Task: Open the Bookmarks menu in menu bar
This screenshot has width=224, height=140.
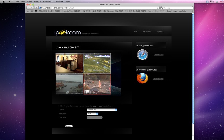Action: 48,1
